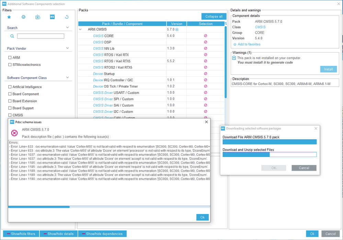The height and width of the screenshot is (240, 343).
Task: Click Show/hide filters button
Action: click(21, 234)
